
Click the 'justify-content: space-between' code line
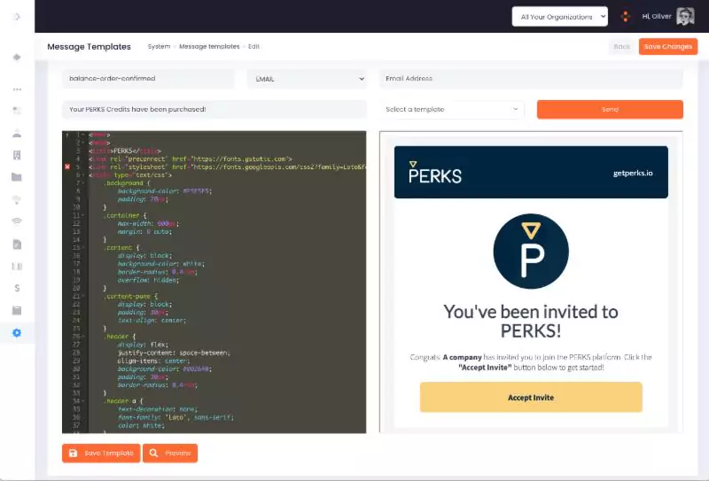point(174,353)
